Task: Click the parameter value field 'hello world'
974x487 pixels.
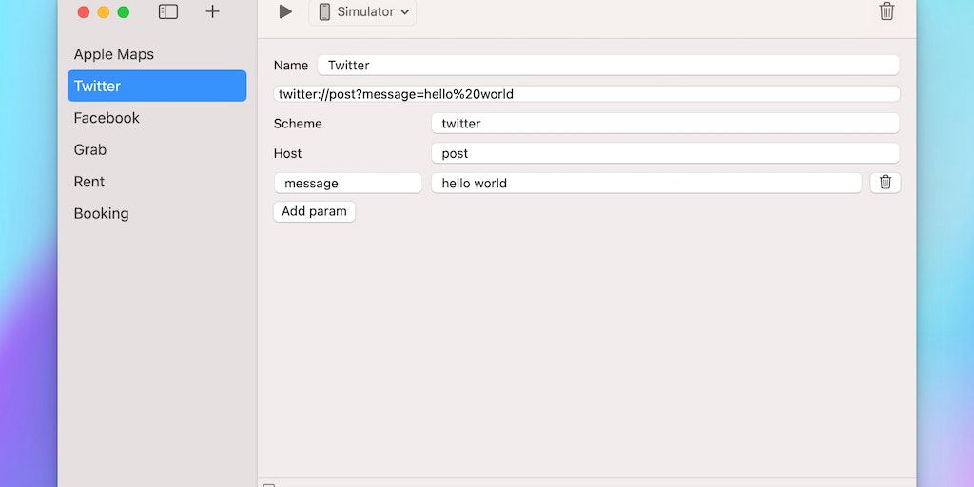Action: [x=647, y=184]
